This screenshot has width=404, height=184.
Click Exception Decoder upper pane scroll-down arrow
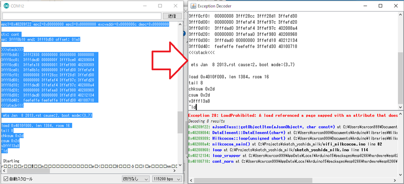tap(400, 107)
